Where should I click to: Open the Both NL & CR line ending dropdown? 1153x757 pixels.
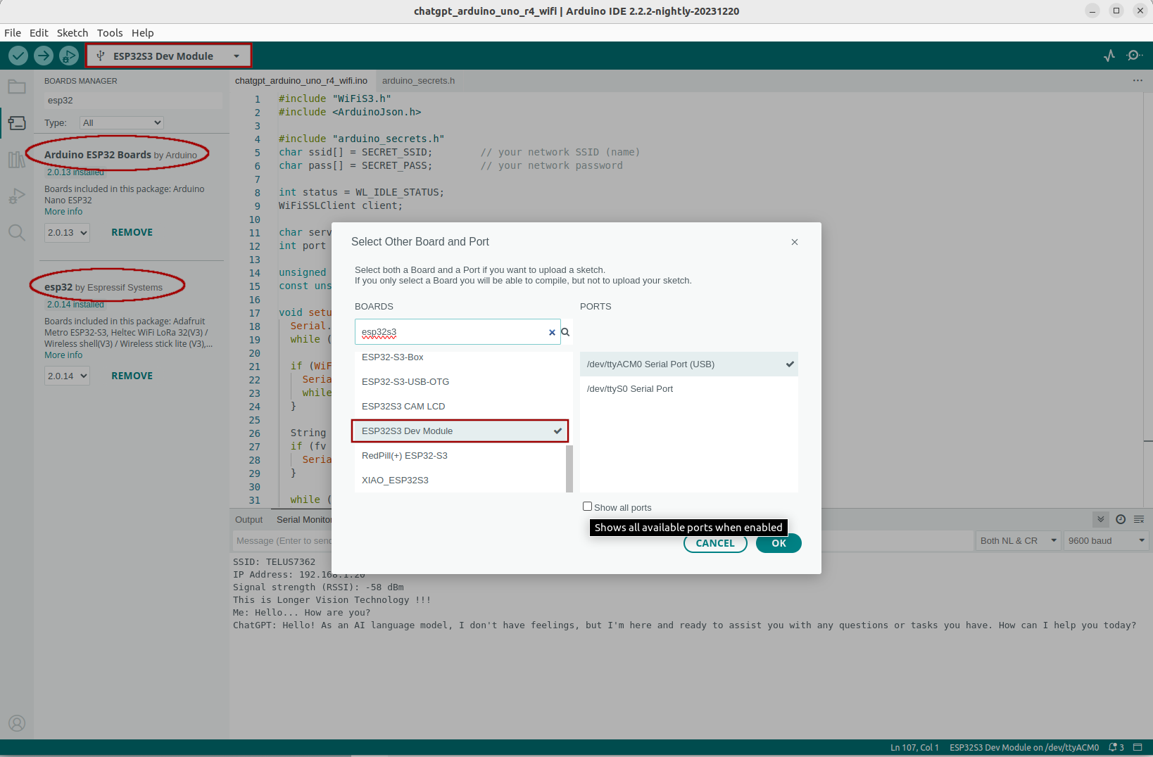coord(1019,540)
